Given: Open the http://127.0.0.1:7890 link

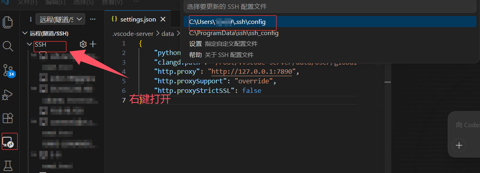Looking at the screenshot, I should tap(252, 72).
